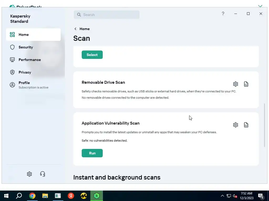Click the help question mark icon
269x201 pixels.
(223, 14)
